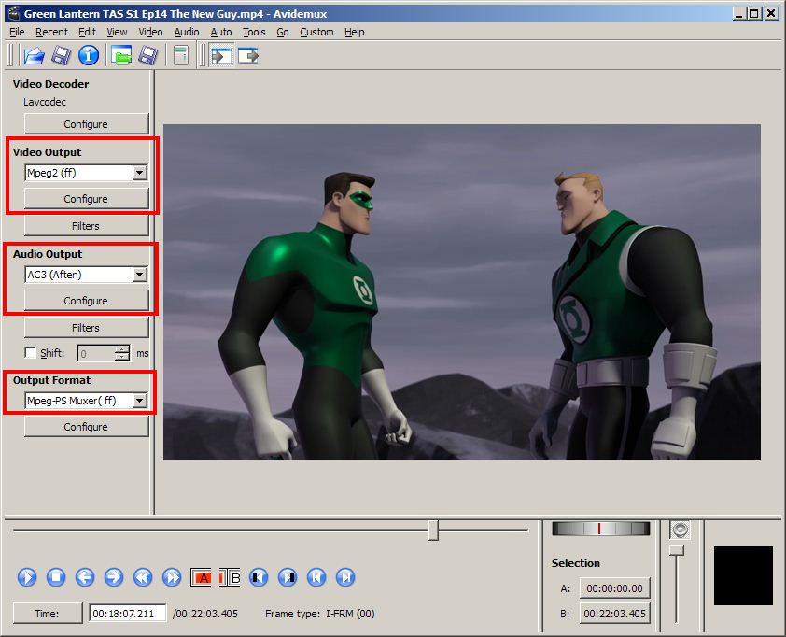Click the timeline seek slider handle
Screen dimensions: 786x637
point(433,531)
